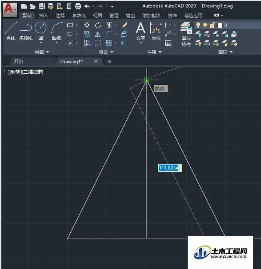Select the Arc (圆弧) tool

(56, 31)
